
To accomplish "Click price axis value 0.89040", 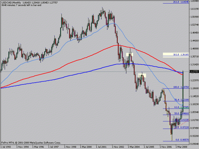I will [x=195, y=144].
